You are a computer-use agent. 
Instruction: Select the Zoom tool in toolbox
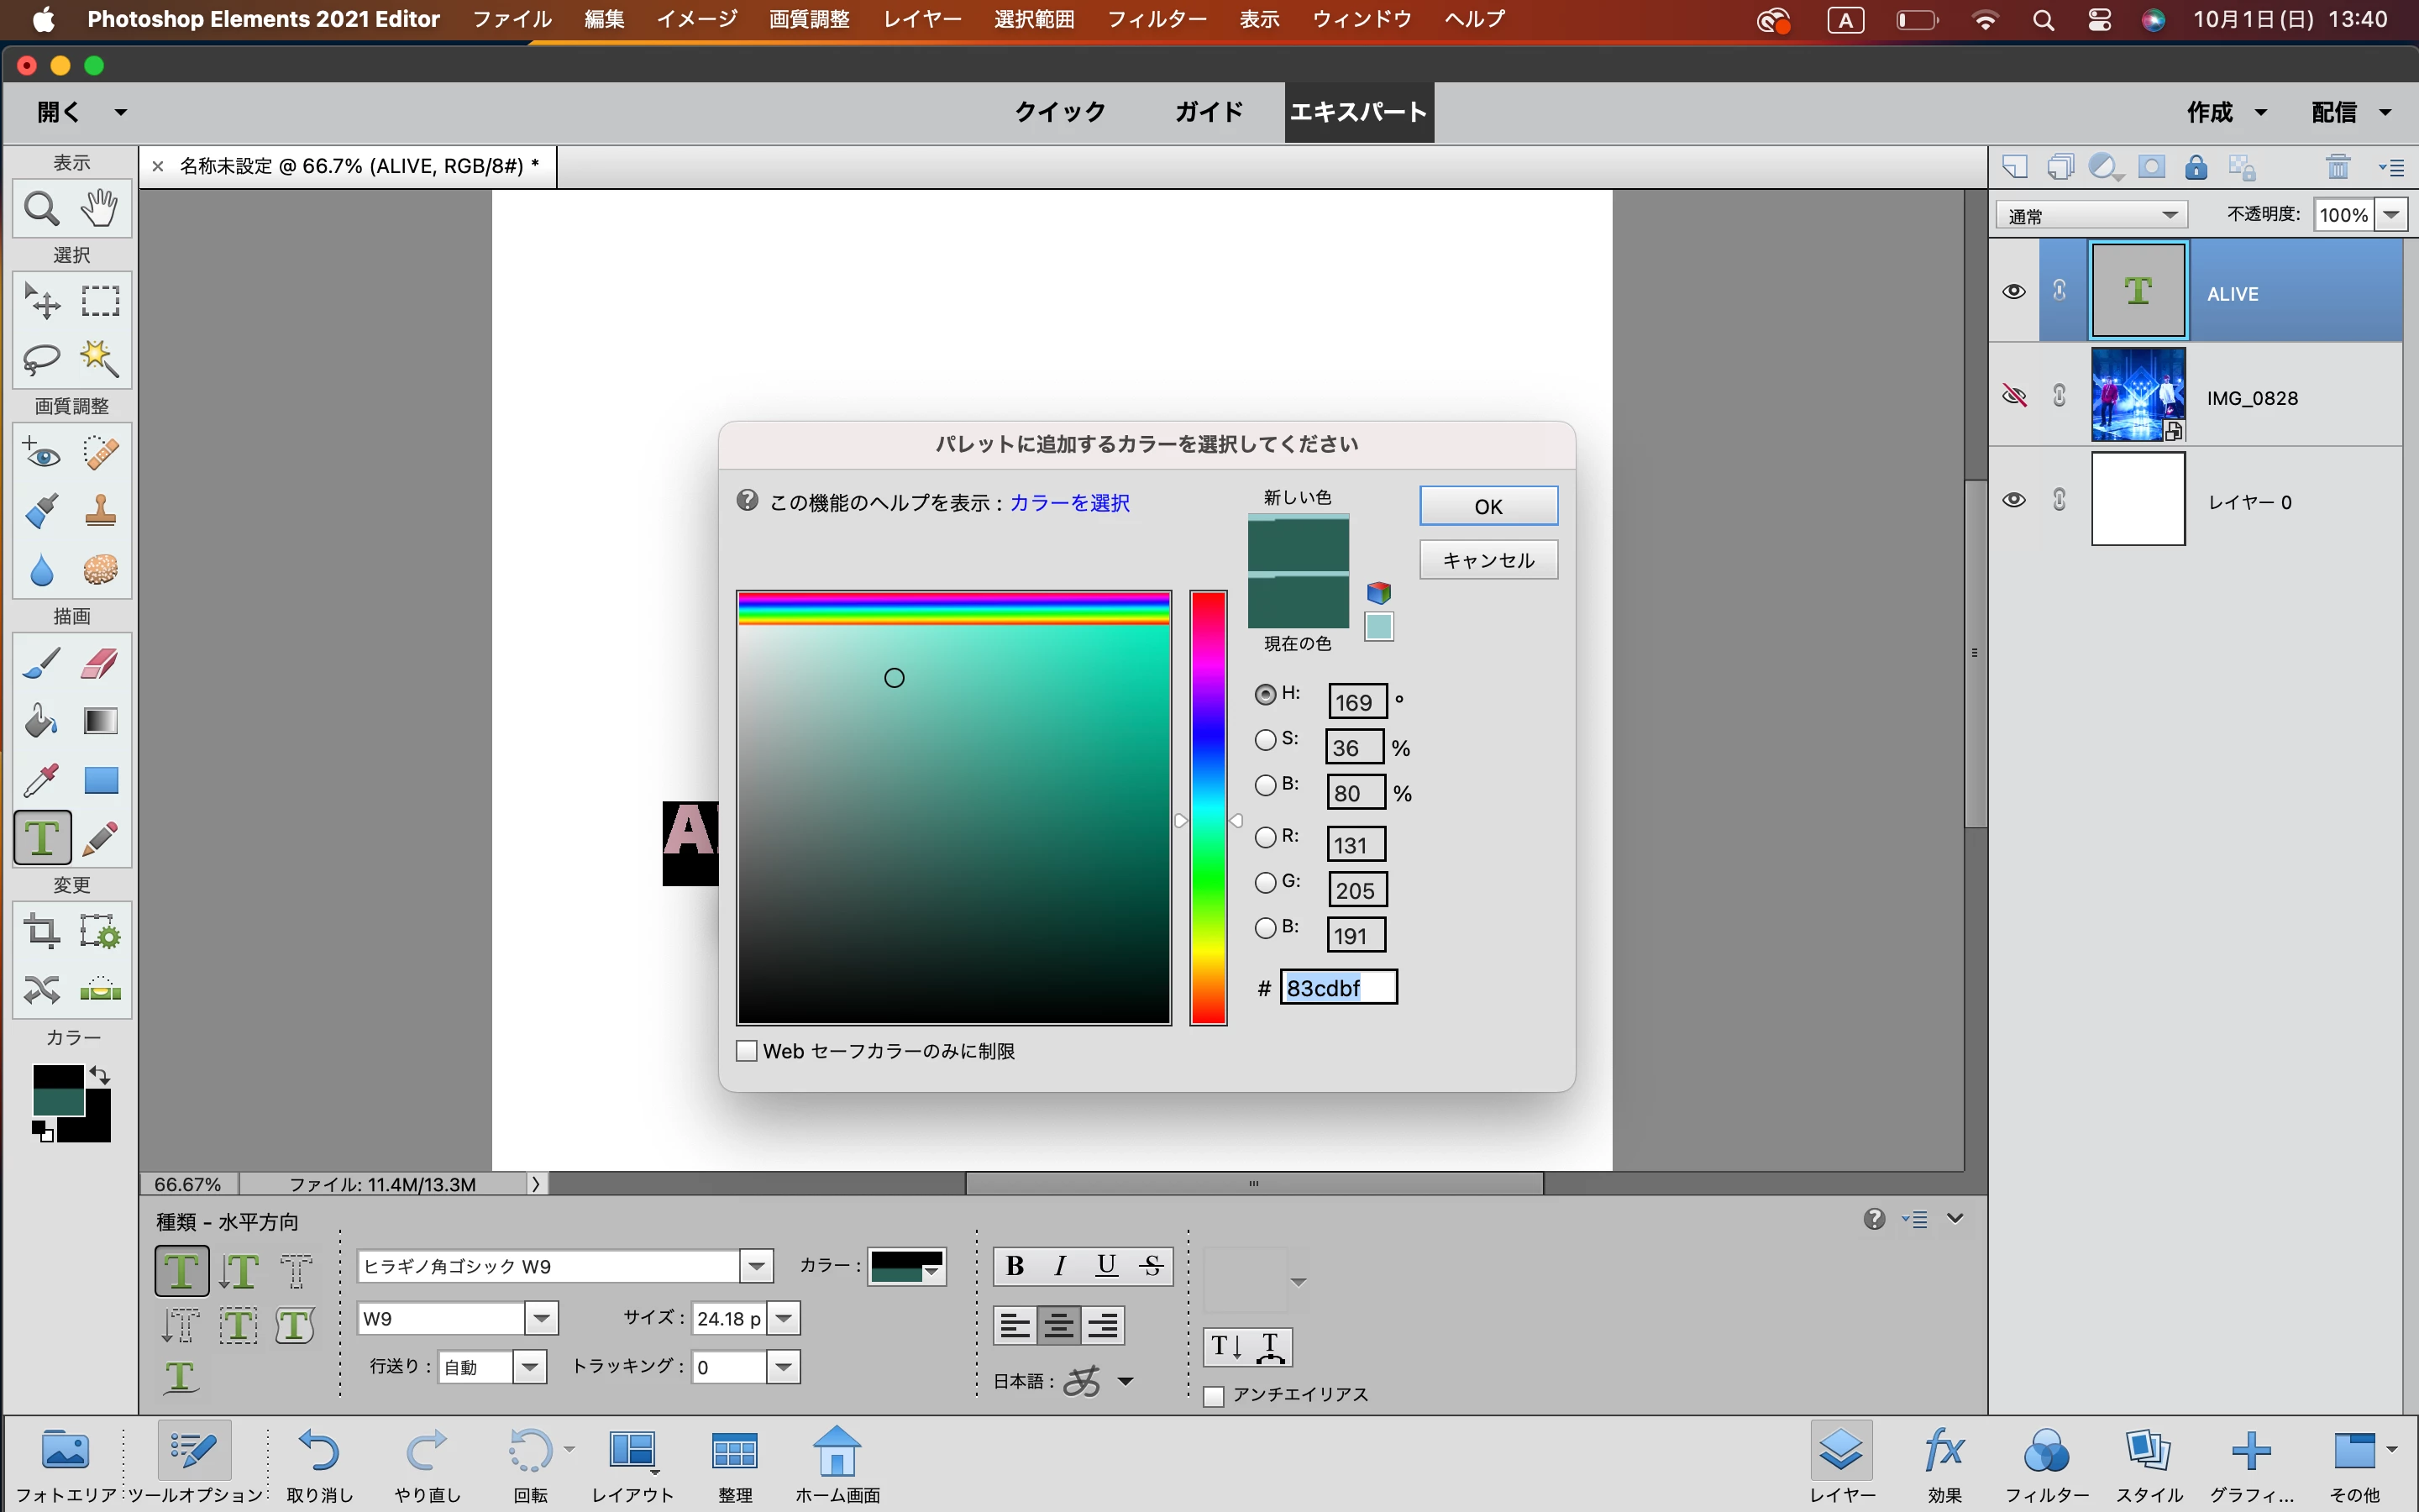click(41, 208)
